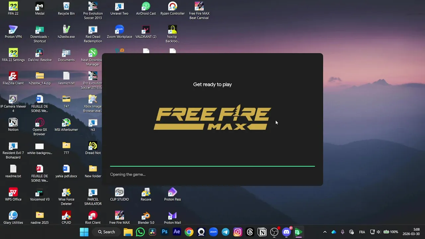425x239 pixels.
Task: Open WhatsApp from the taskbar
Action: point(140,232)
